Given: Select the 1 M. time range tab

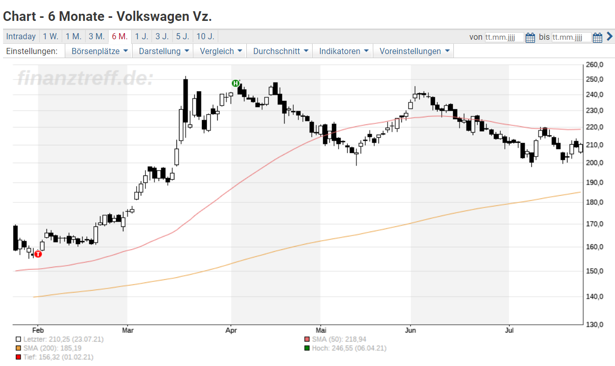Looking at the screenshot, I should [x=73, y=37].
